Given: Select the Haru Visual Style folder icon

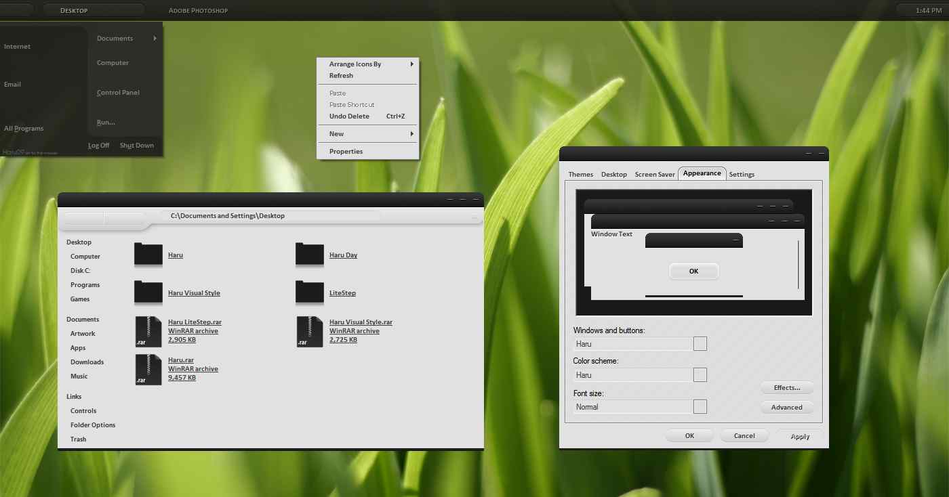Looking at the screenshot, I should (x=148, y=292).
